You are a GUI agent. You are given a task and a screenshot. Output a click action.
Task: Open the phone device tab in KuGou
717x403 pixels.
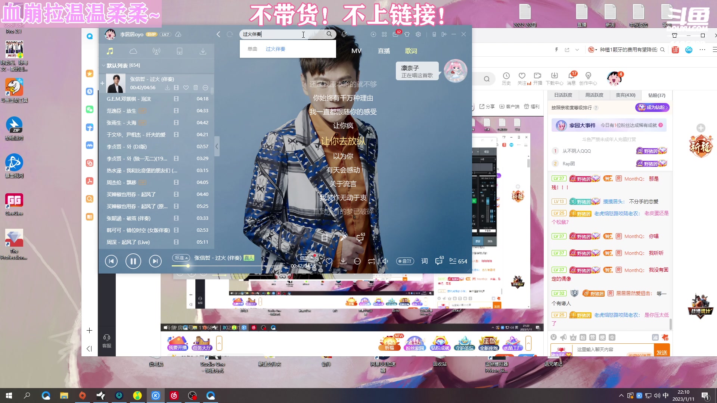pyautogui.click(x=180, y=51)
